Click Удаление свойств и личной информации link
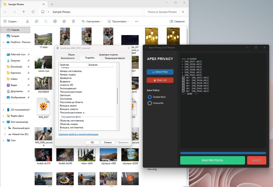Screen dimensions: 273x187 78,134
